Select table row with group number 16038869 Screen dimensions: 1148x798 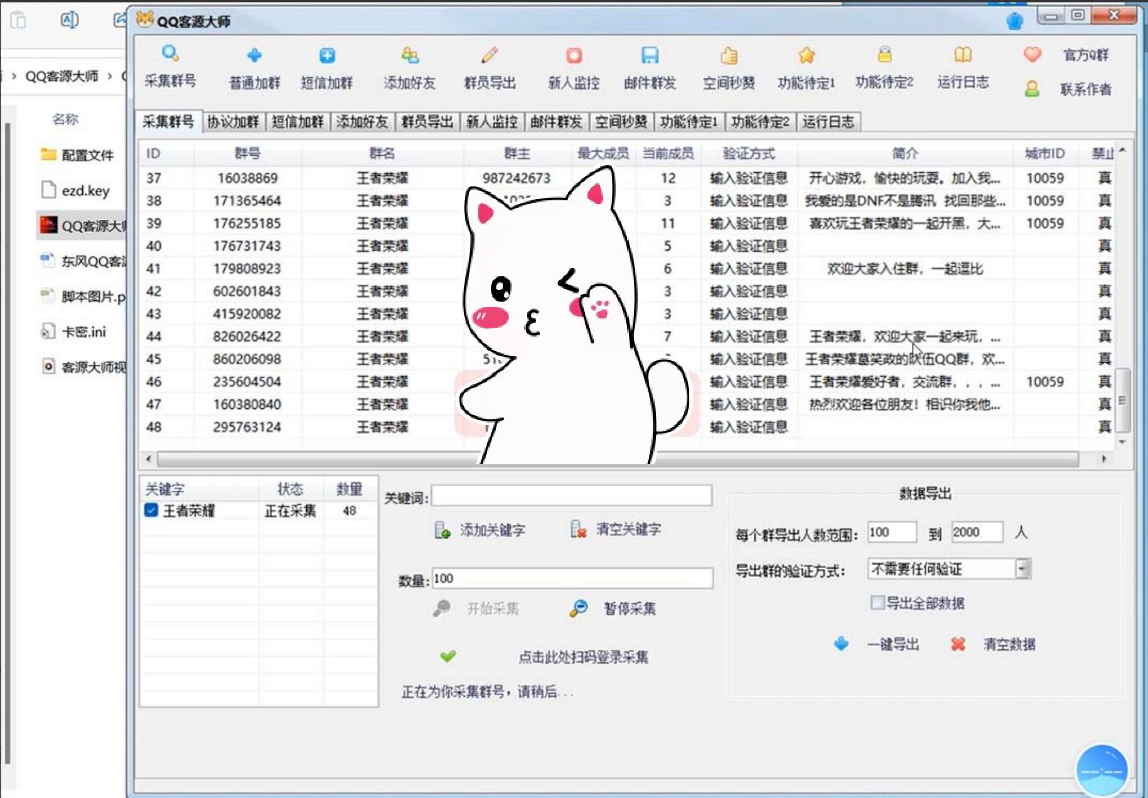click(x=628, y=178)
